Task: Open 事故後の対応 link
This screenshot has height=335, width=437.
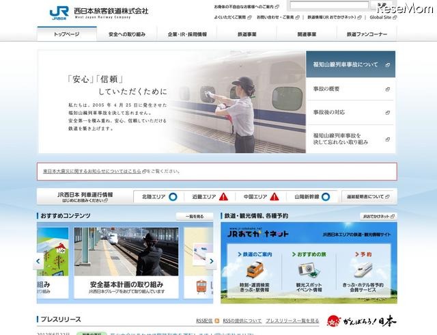Action: pyautogui.click(x=350, y=112)
